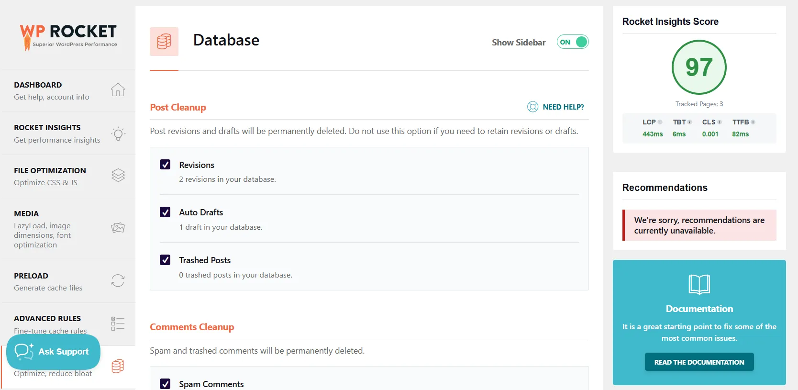Viewport: 798px width, 390px height.
Task: Click the Rocket Insights Score heading
Action: click(x=670, y=22)
